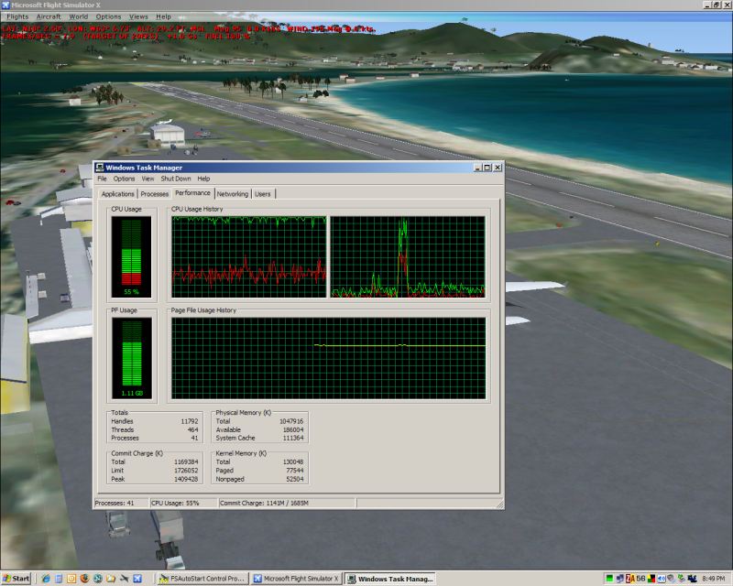
Task: Go to the Users tab
Action: click(x=263, y=194)
